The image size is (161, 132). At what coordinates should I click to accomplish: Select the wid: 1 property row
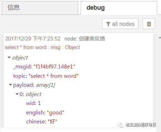click(x=33, y=103)
